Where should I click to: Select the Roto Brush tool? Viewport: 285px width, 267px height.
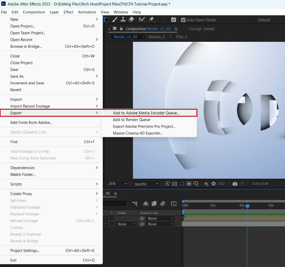pyautogui.click(x=141, y=19)
